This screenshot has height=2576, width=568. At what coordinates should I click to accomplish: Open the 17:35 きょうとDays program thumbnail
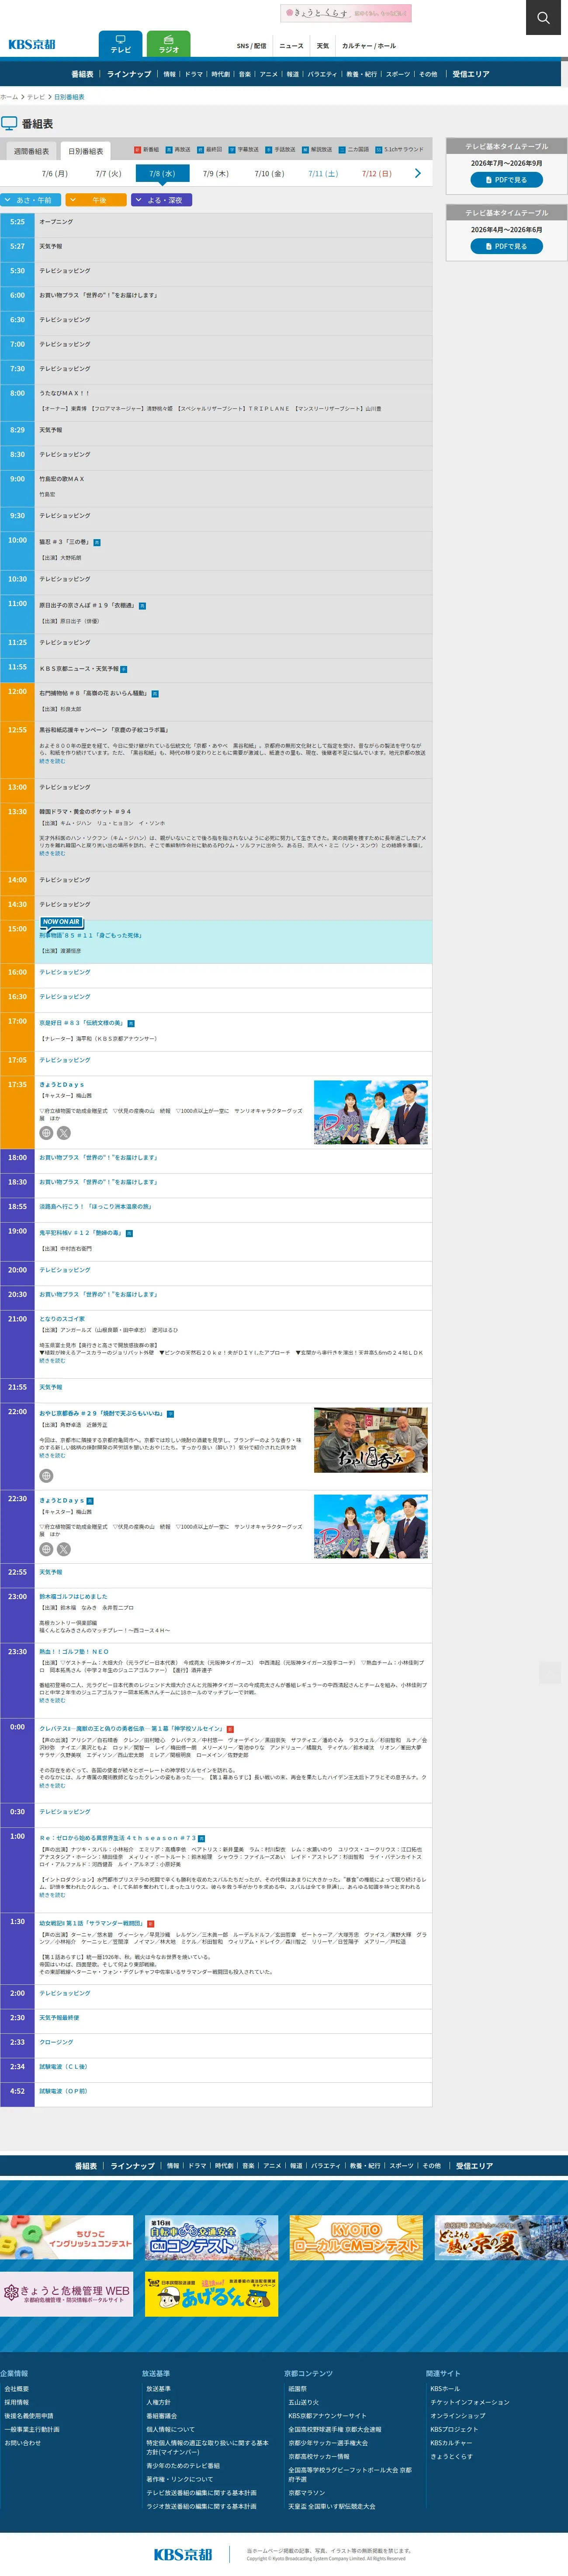[x=371, y=1112]
